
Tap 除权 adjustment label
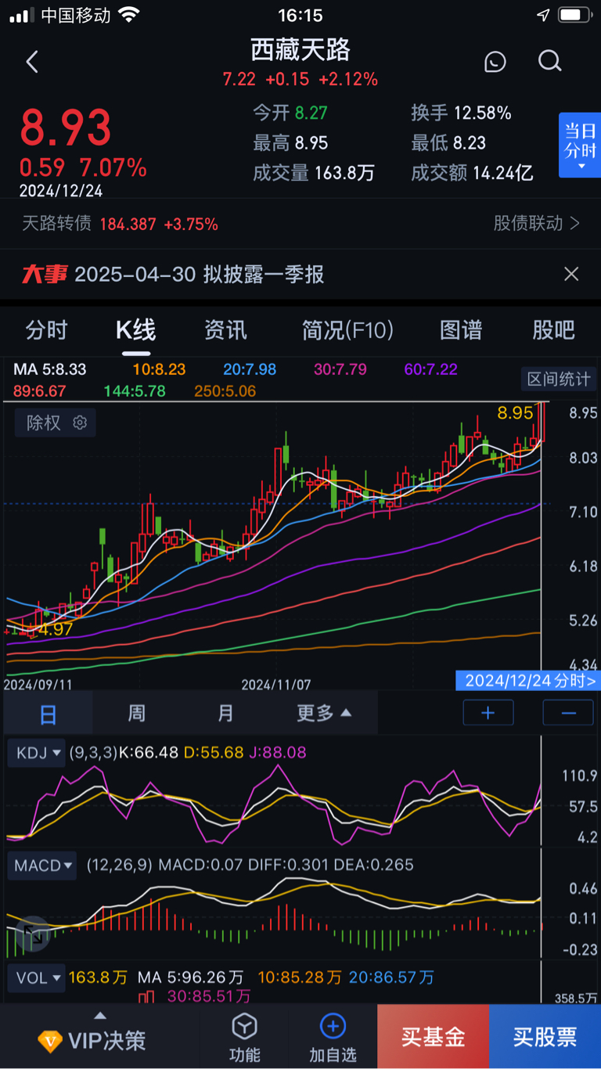[x=43, y=423]
